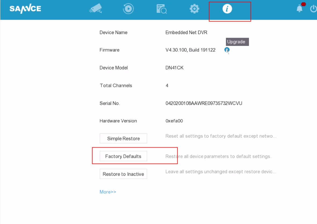Select the Device Name value Embedded Net DVR

(186, 32)
